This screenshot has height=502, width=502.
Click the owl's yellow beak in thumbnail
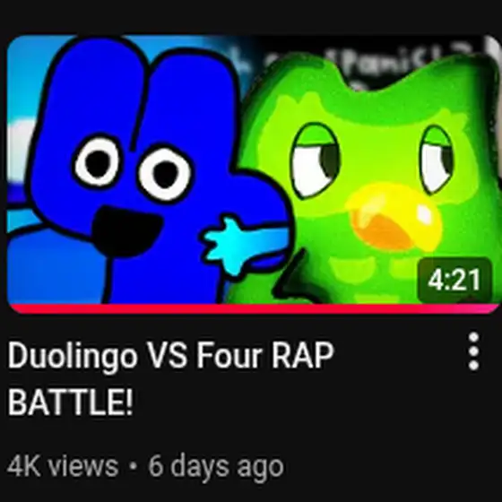click(x=394, y=218)
